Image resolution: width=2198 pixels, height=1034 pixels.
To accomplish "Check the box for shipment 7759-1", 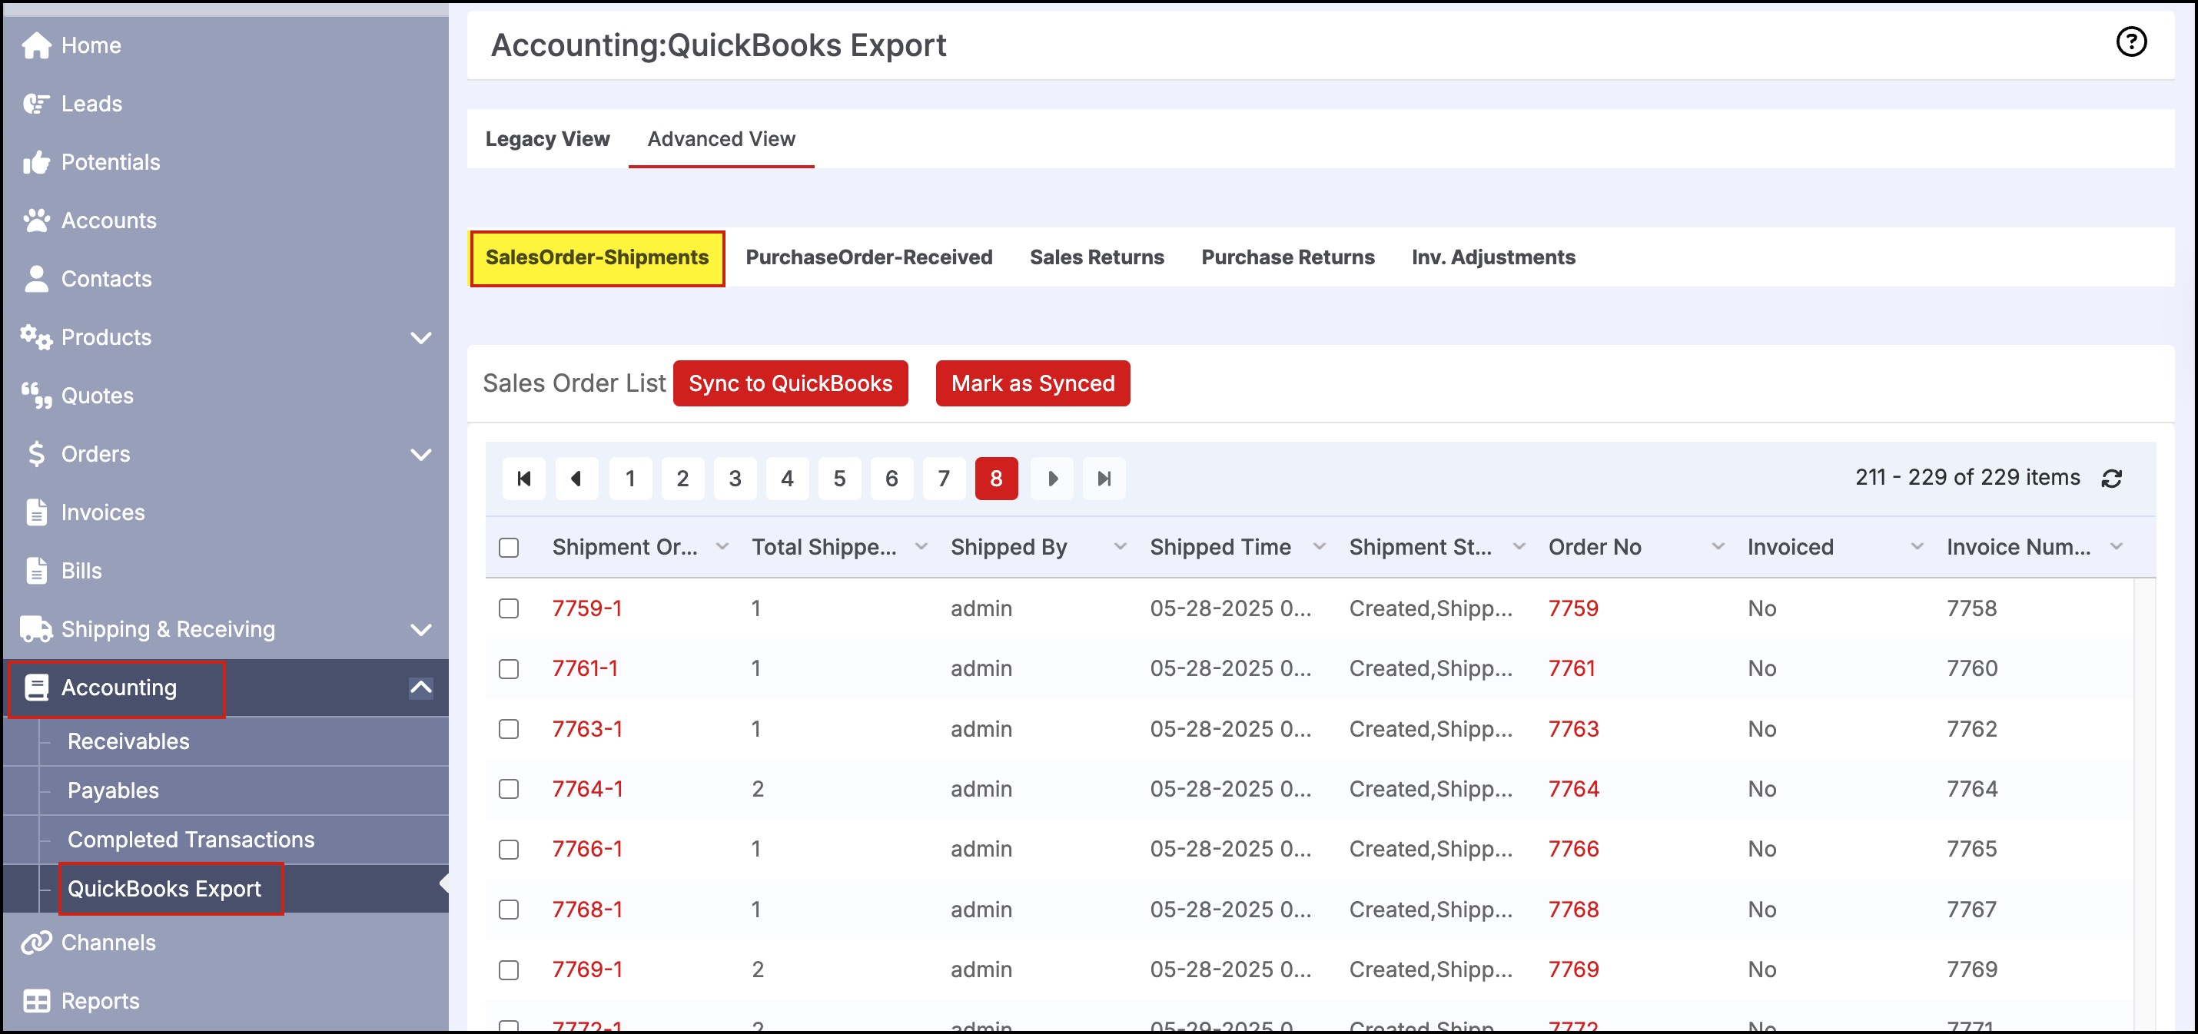I will click(509, 608).
